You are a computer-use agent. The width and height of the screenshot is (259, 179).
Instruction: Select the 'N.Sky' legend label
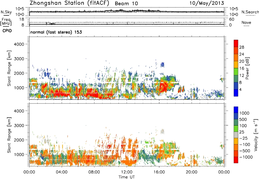(6, 12)
